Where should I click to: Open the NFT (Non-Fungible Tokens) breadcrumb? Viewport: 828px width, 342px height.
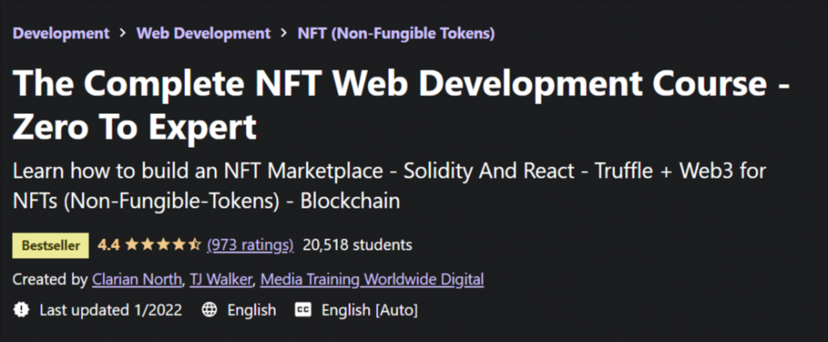pos(396,34)
